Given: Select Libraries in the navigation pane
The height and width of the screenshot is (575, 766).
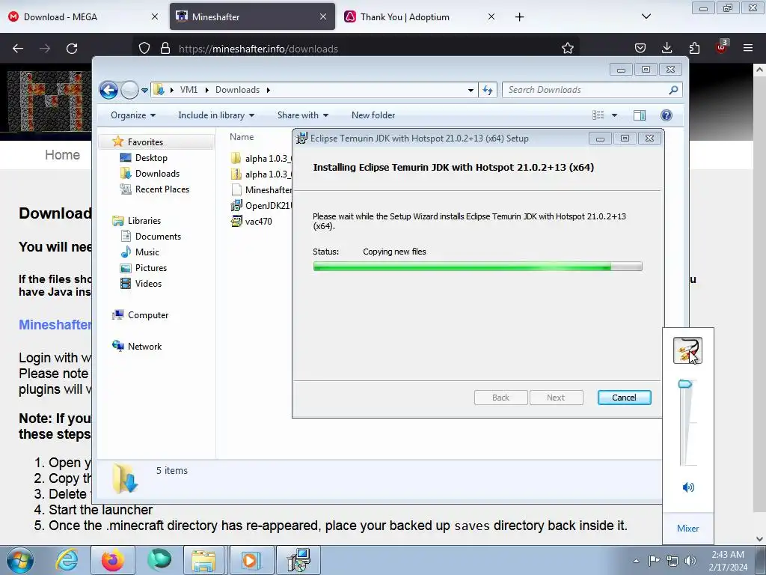Looking at the screenshot, I should (144, 221).
